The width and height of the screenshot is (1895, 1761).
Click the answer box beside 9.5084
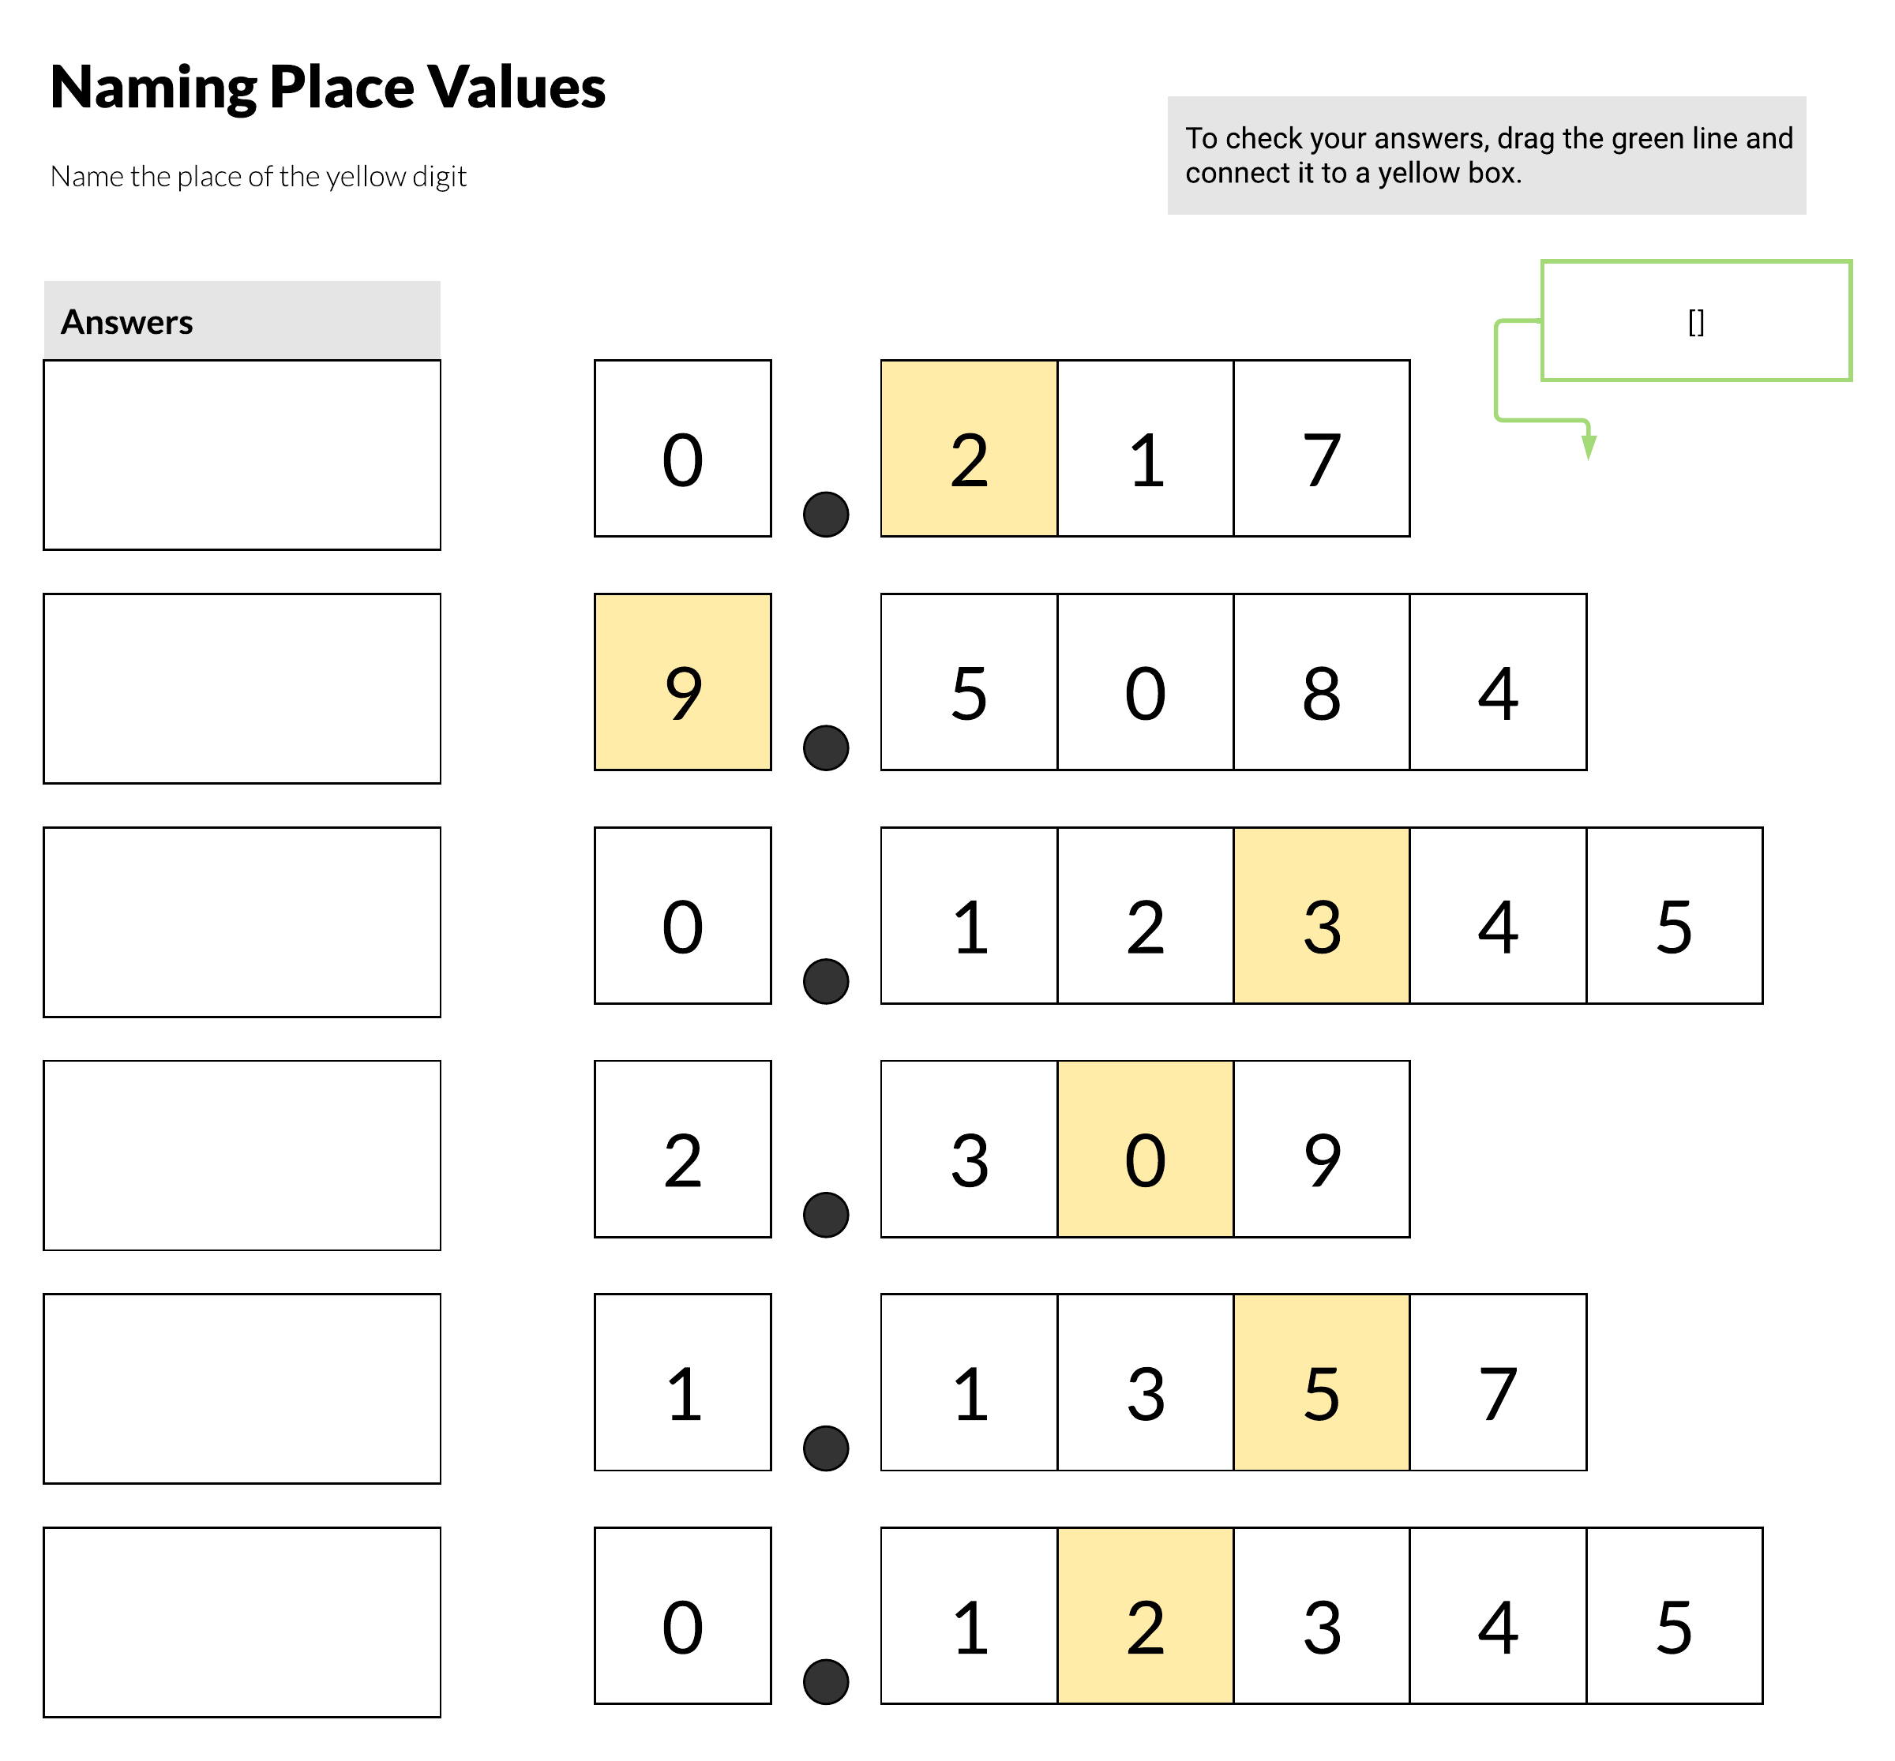[242, 688]
